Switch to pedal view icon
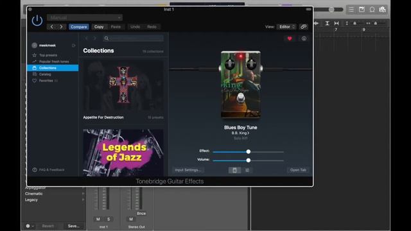 coord(234,170)
